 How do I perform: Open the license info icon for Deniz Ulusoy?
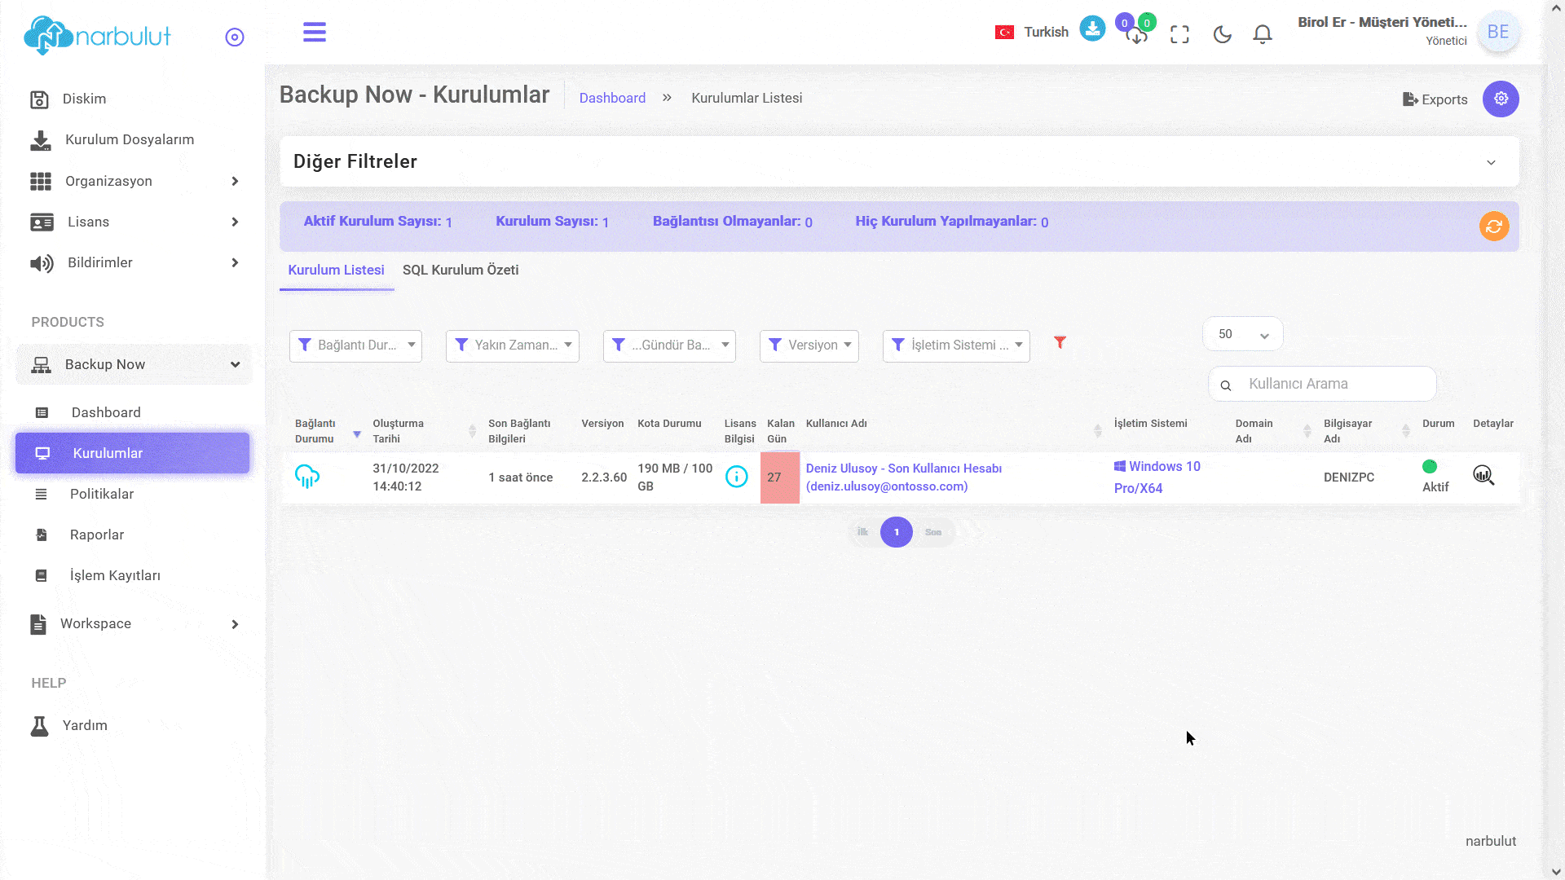(736, 477)
